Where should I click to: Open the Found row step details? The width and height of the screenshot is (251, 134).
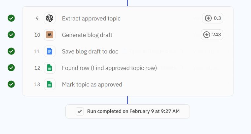click(x=109, y=68)
